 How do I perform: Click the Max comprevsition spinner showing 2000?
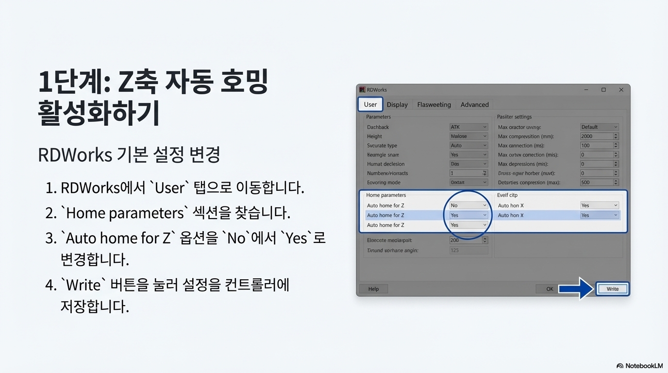(600, 136)
